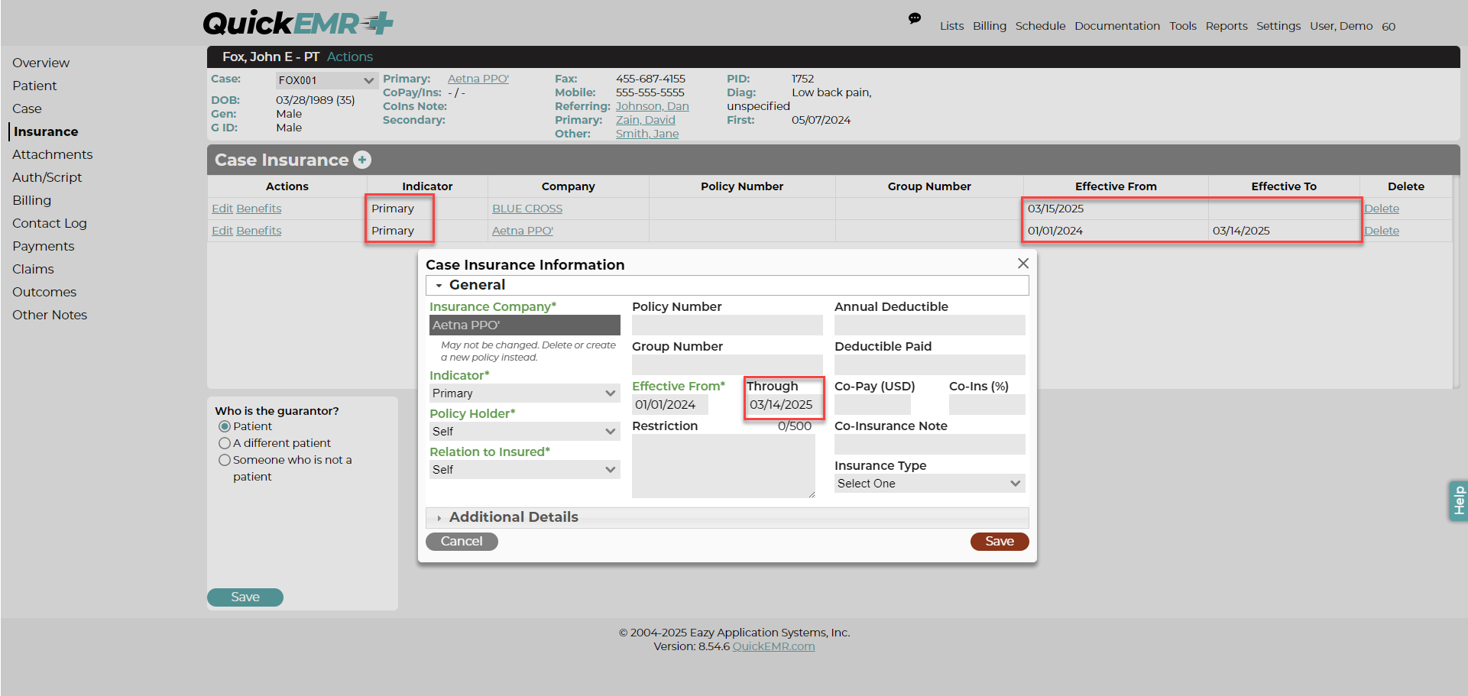Open Billing in the sidebar
The height and width of the screenshot is (696, 1468).
31,200
